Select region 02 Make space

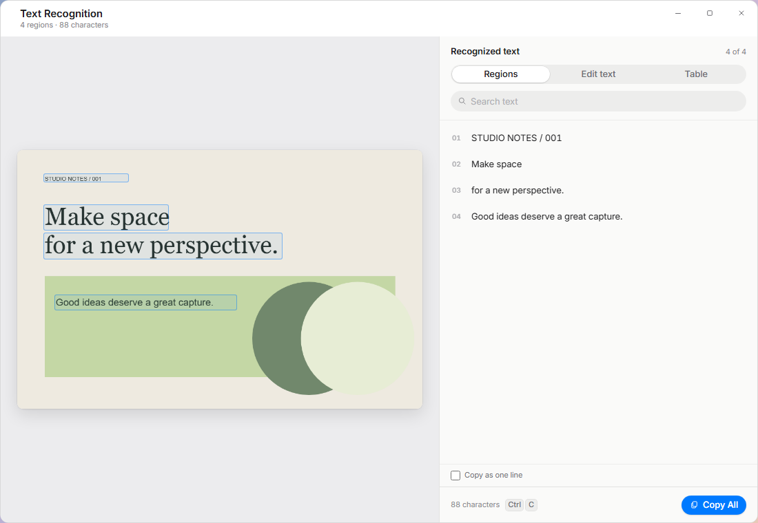(598, 164)
